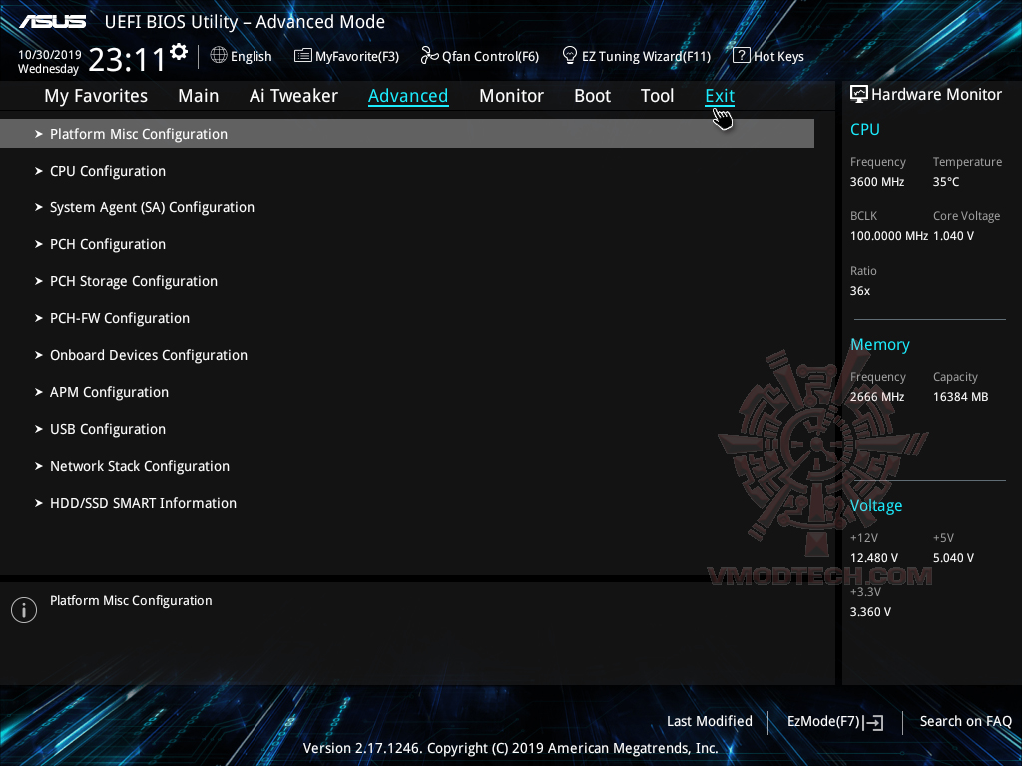Open APM Configuration label

point(109,393)
